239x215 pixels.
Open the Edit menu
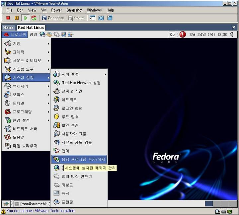(20, 10)
